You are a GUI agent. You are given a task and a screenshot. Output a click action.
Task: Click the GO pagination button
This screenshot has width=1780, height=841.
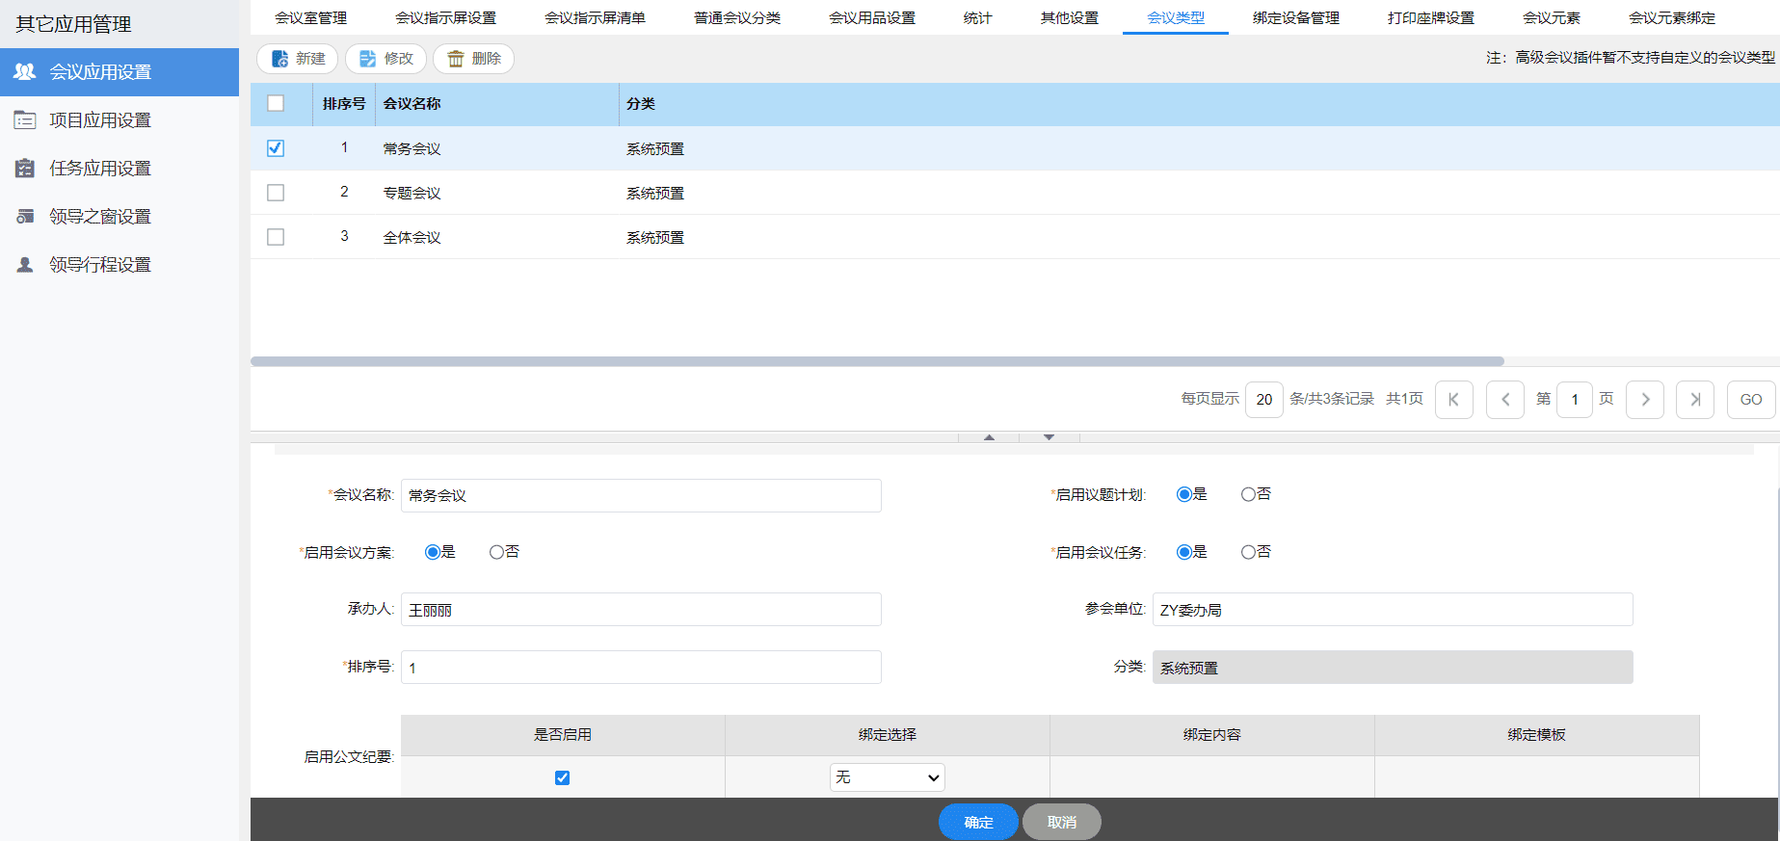pyautogui.click(x=1751, y=399)
